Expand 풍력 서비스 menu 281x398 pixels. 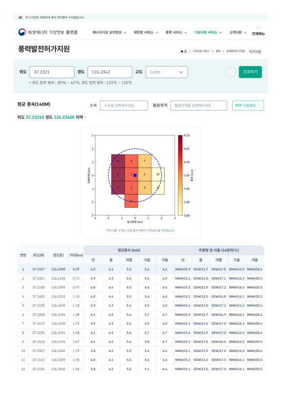pos(176,32)
